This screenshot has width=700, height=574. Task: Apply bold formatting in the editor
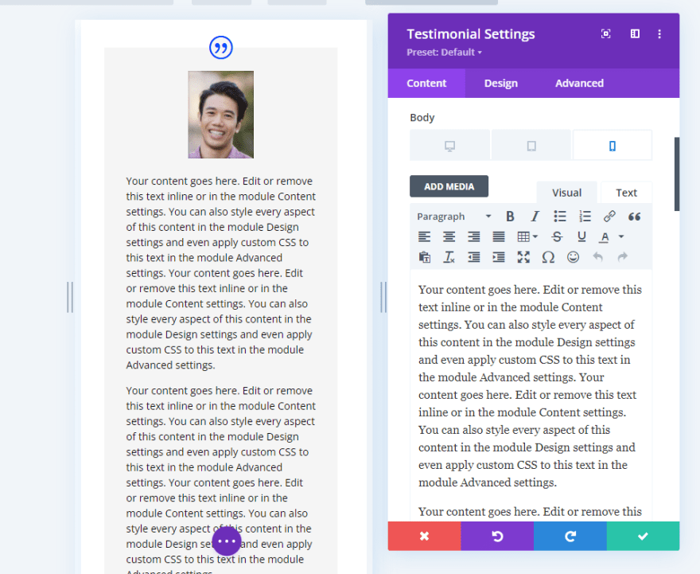(x=510, y=216)
